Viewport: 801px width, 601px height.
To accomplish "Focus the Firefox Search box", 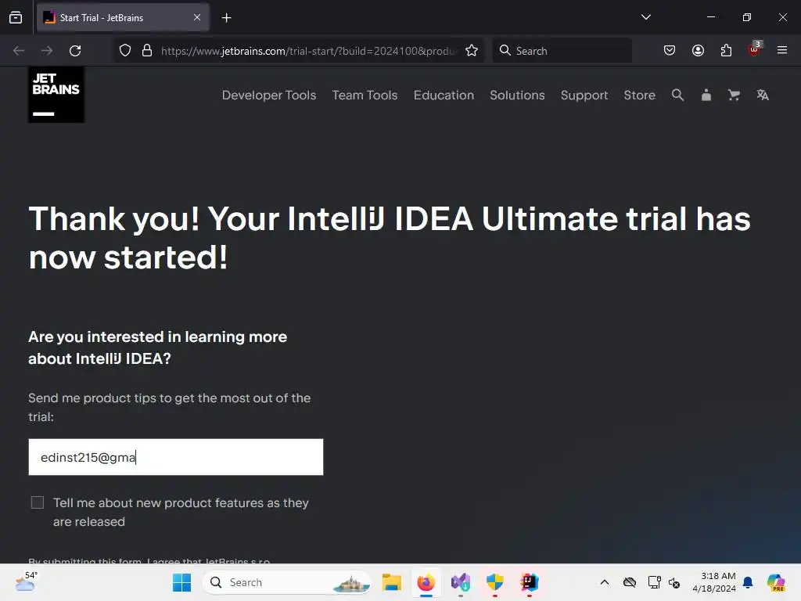I will (x=562, y=51).
